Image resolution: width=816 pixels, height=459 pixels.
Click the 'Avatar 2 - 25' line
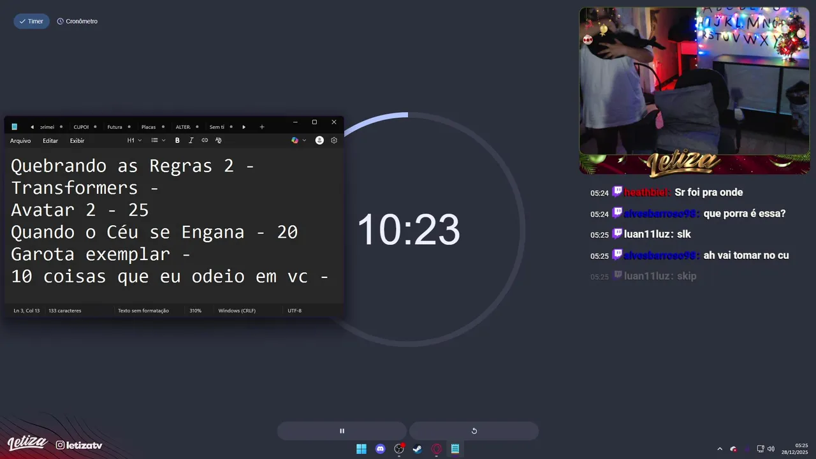tap(80, 210)
